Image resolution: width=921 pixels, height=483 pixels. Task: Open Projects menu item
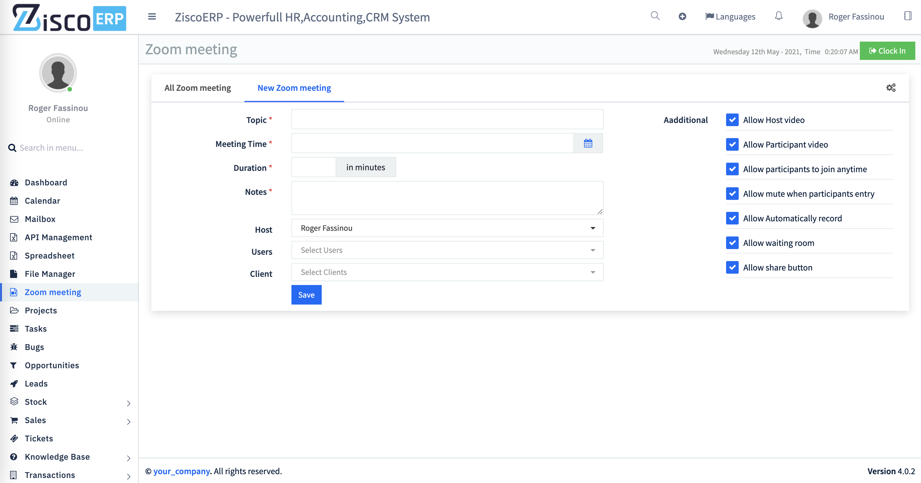(41, 311)
